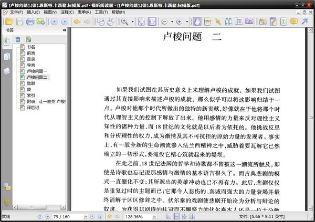Open the Layers panel icon in sidebar
This screenshot has height=222, width=315.
tap(7, 71)
